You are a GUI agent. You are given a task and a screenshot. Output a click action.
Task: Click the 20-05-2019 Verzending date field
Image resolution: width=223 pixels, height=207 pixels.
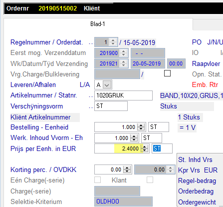coord(148,63)
